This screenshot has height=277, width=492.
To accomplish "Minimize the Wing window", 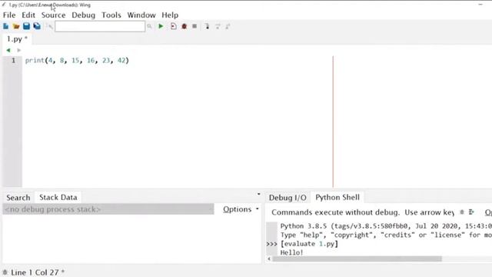I will click(480, 5).
